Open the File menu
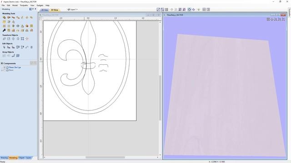The image size is (291, 163). 3,5
